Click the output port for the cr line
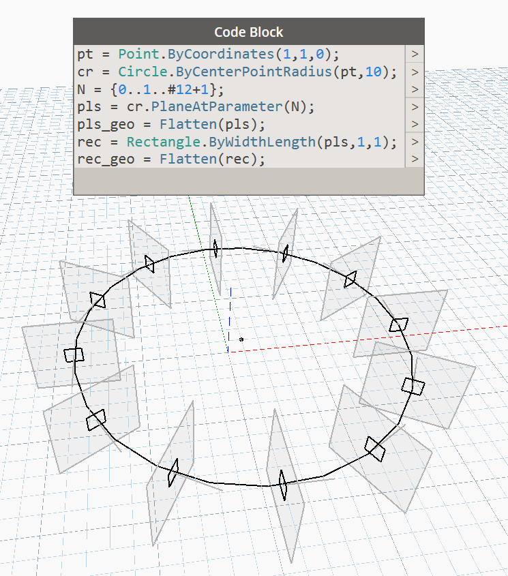The height and width of the screenshot is (576, 508). (415, 72)
